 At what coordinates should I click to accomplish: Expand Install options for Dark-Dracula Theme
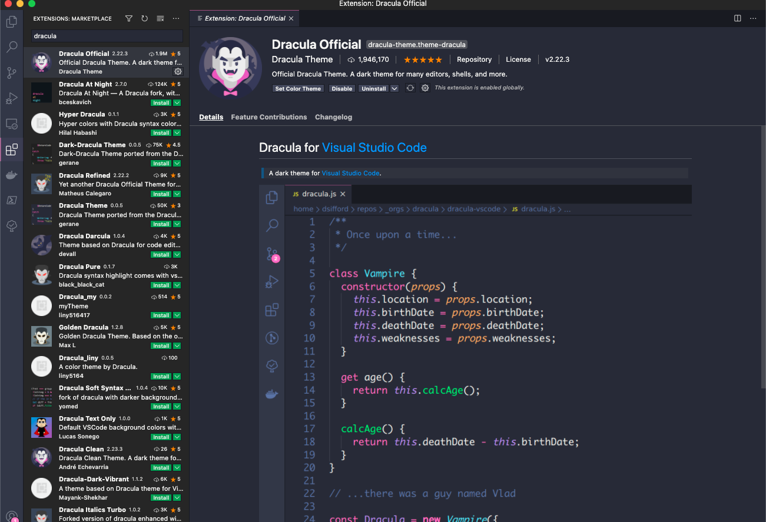(x=177, y=164)
